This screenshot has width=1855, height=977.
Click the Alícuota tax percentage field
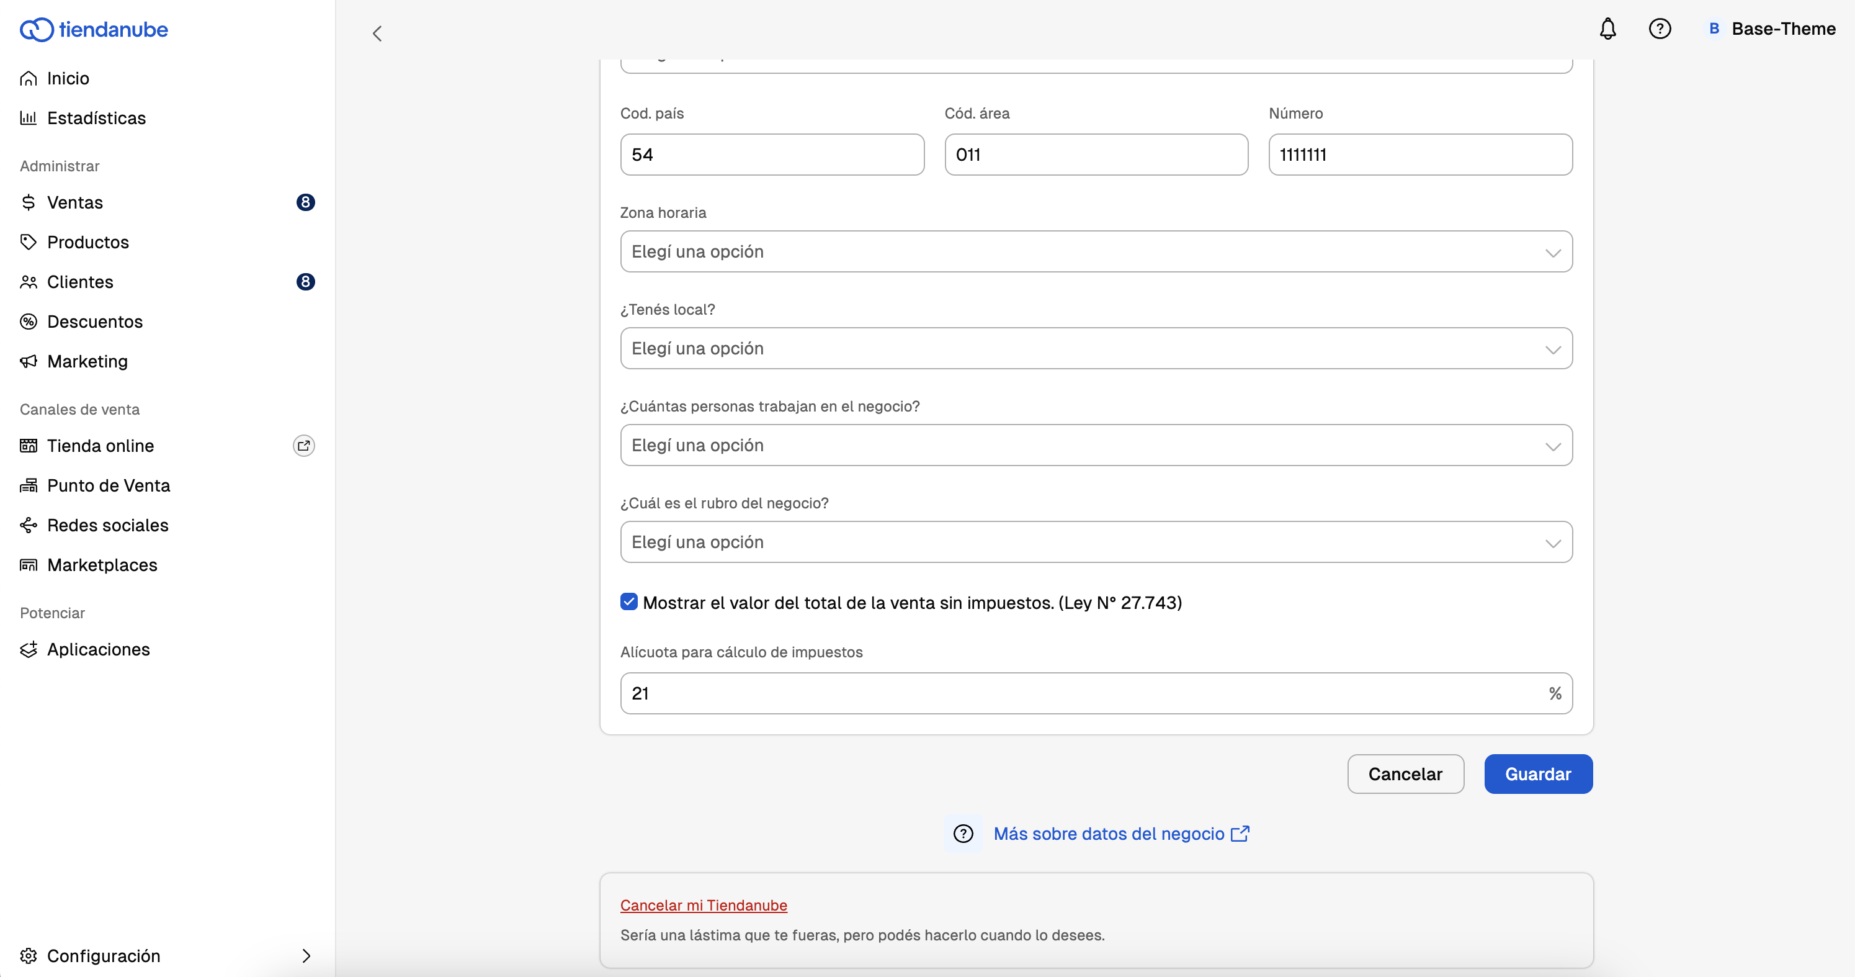tap(1080, 693)
